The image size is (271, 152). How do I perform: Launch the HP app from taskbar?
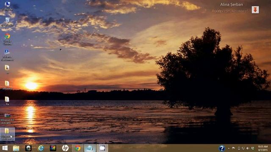pos(65,148)
